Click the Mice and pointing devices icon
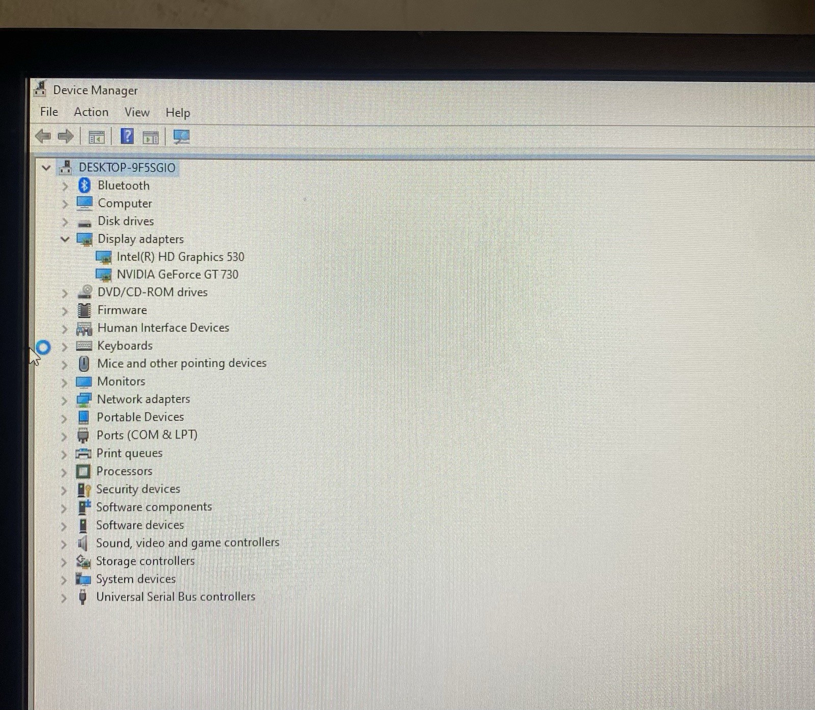 (84, 364)
